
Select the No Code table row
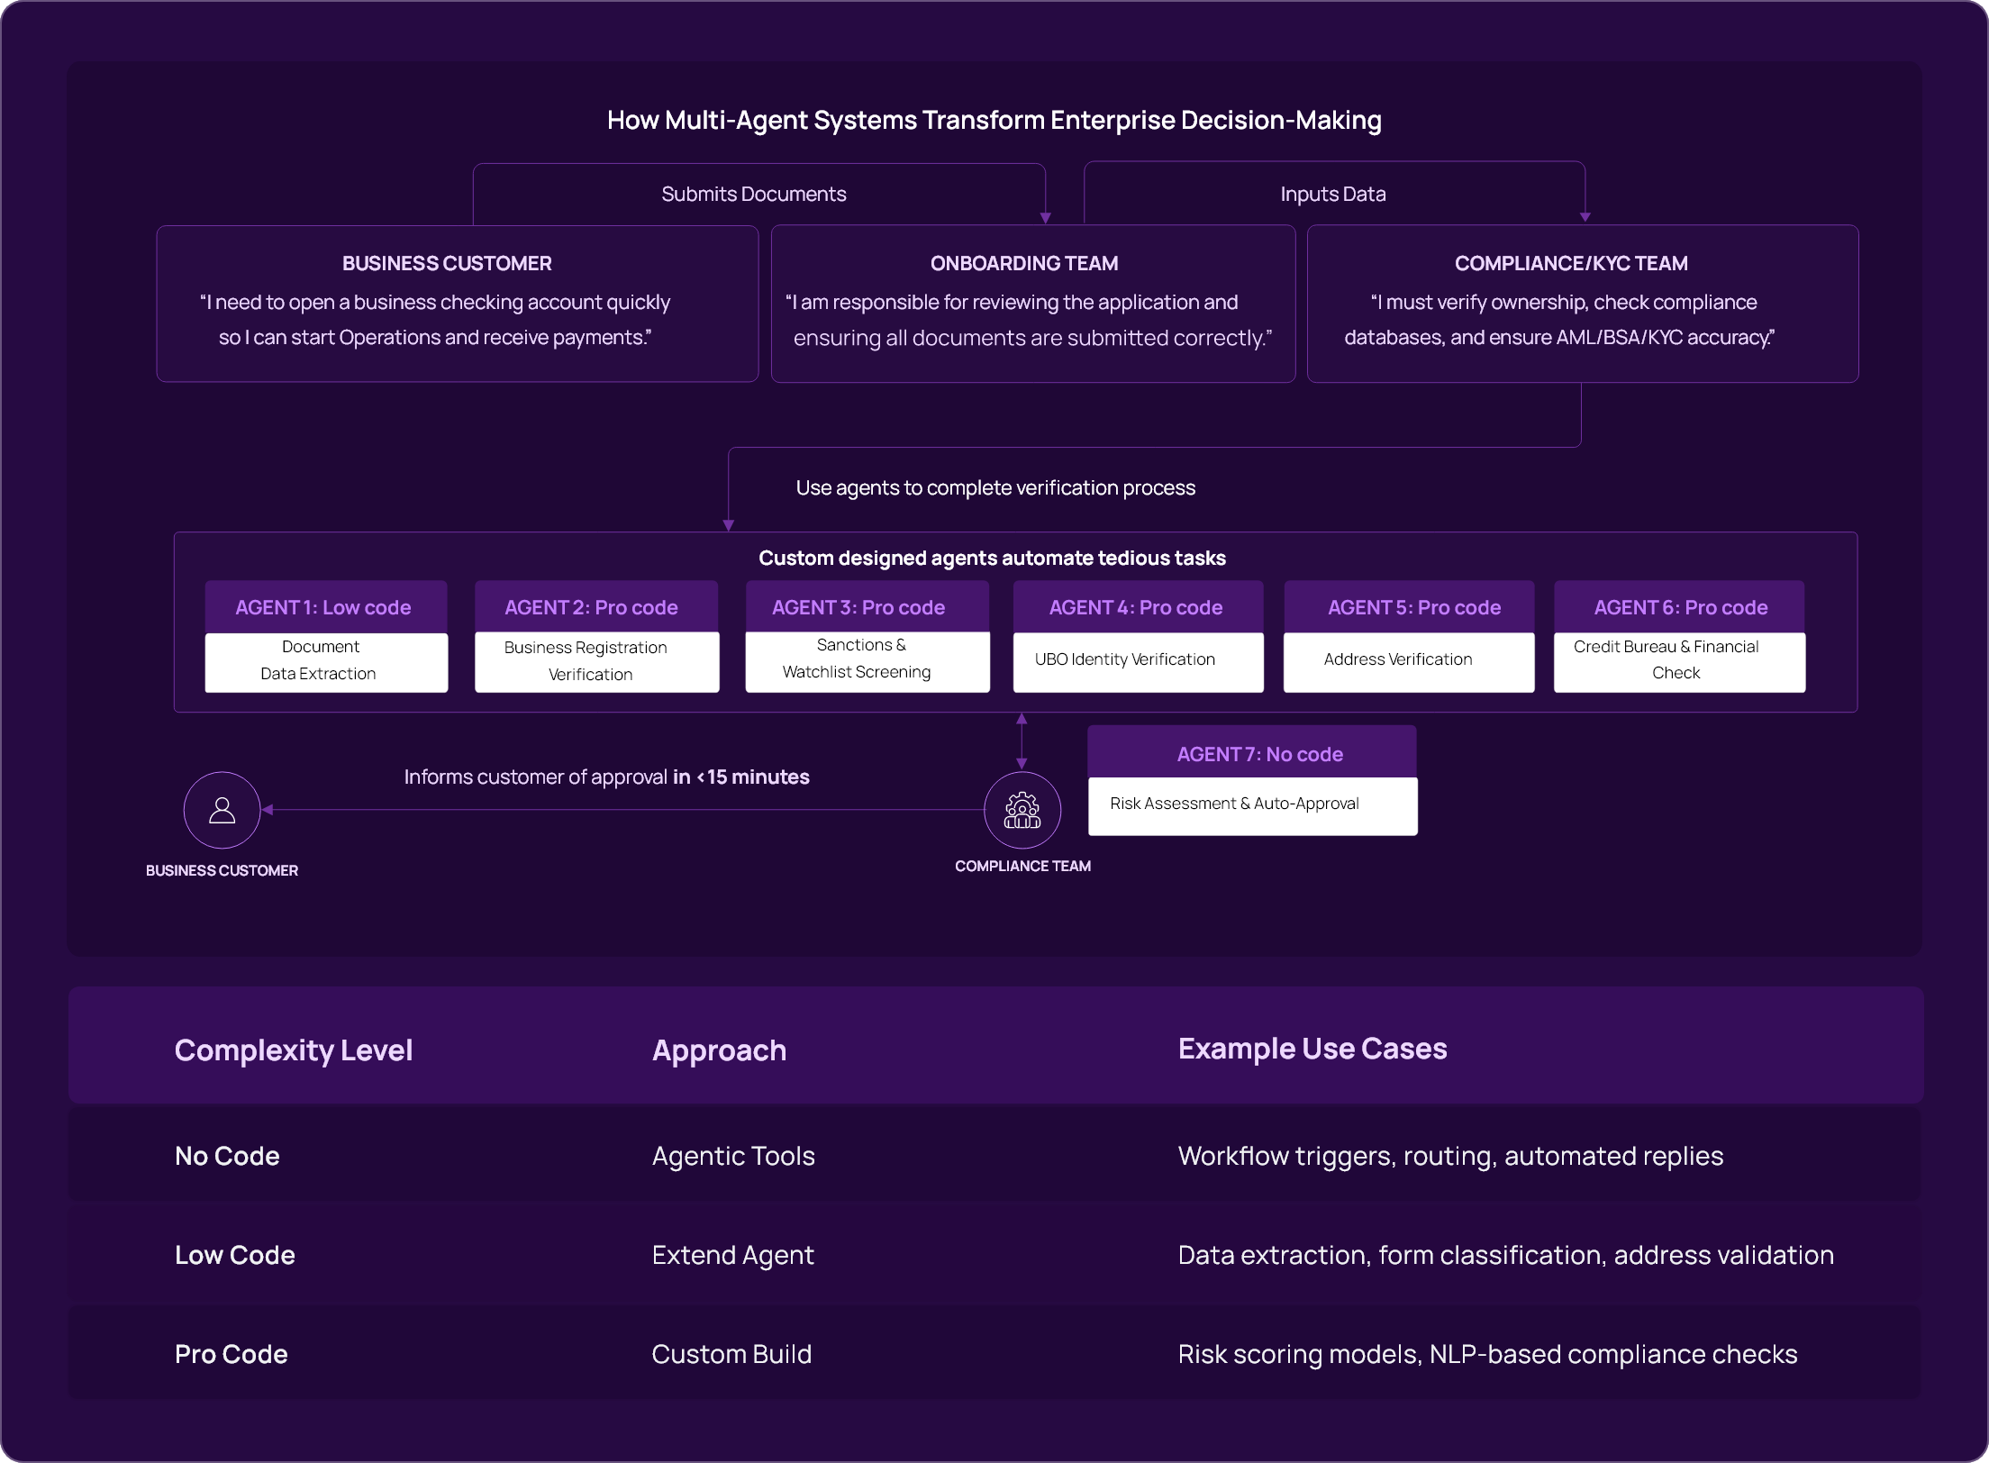[994, 1156]
